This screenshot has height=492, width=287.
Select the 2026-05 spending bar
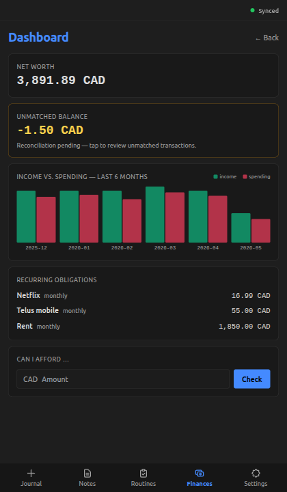pos(260,231)
